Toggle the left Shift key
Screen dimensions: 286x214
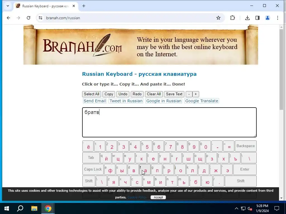pos(89,181)
